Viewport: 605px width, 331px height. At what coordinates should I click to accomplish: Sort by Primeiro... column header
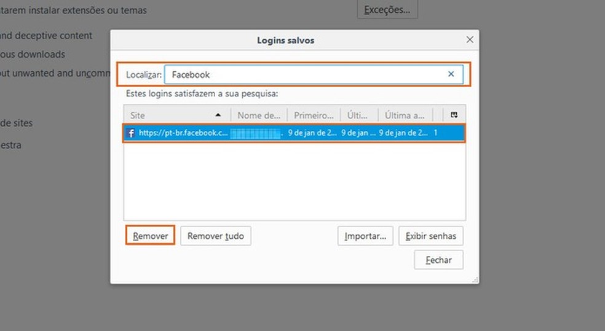click(x=314, y=115)
